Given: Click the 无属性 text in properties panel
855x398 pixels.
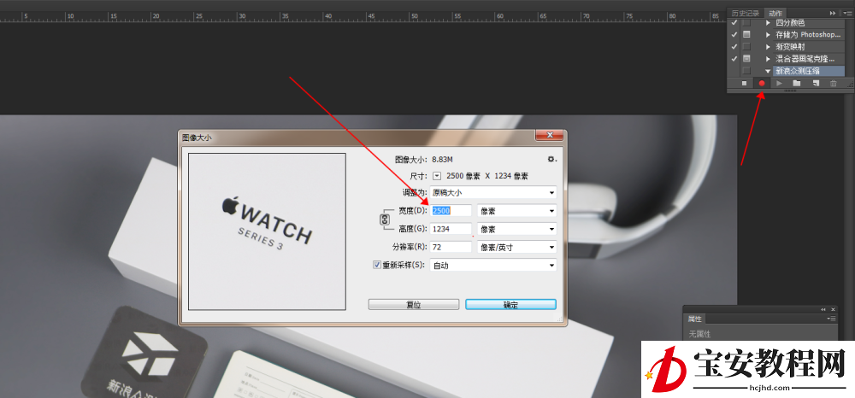Looking at the screenshot, I should point(699,334).
